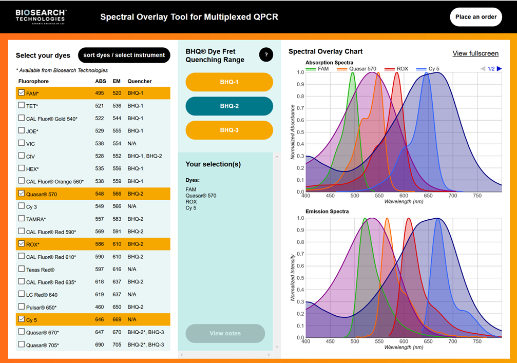The height and width of the screenshot is (363, 517).
Task: Go to next legend page arrow
Action: click(499, 69)
